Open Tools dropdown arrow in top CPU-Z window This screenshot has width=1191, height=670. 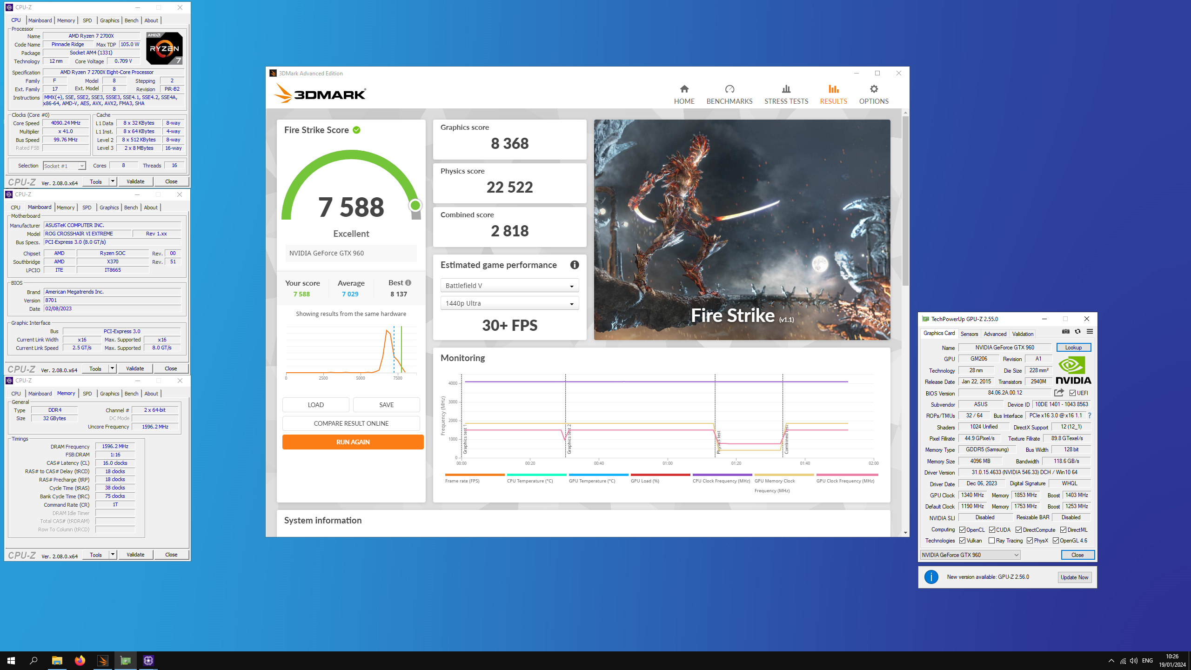point(113,181)
